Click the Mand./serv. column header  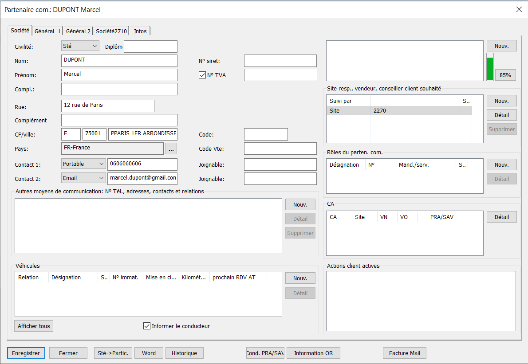click(x=426, y=165)
